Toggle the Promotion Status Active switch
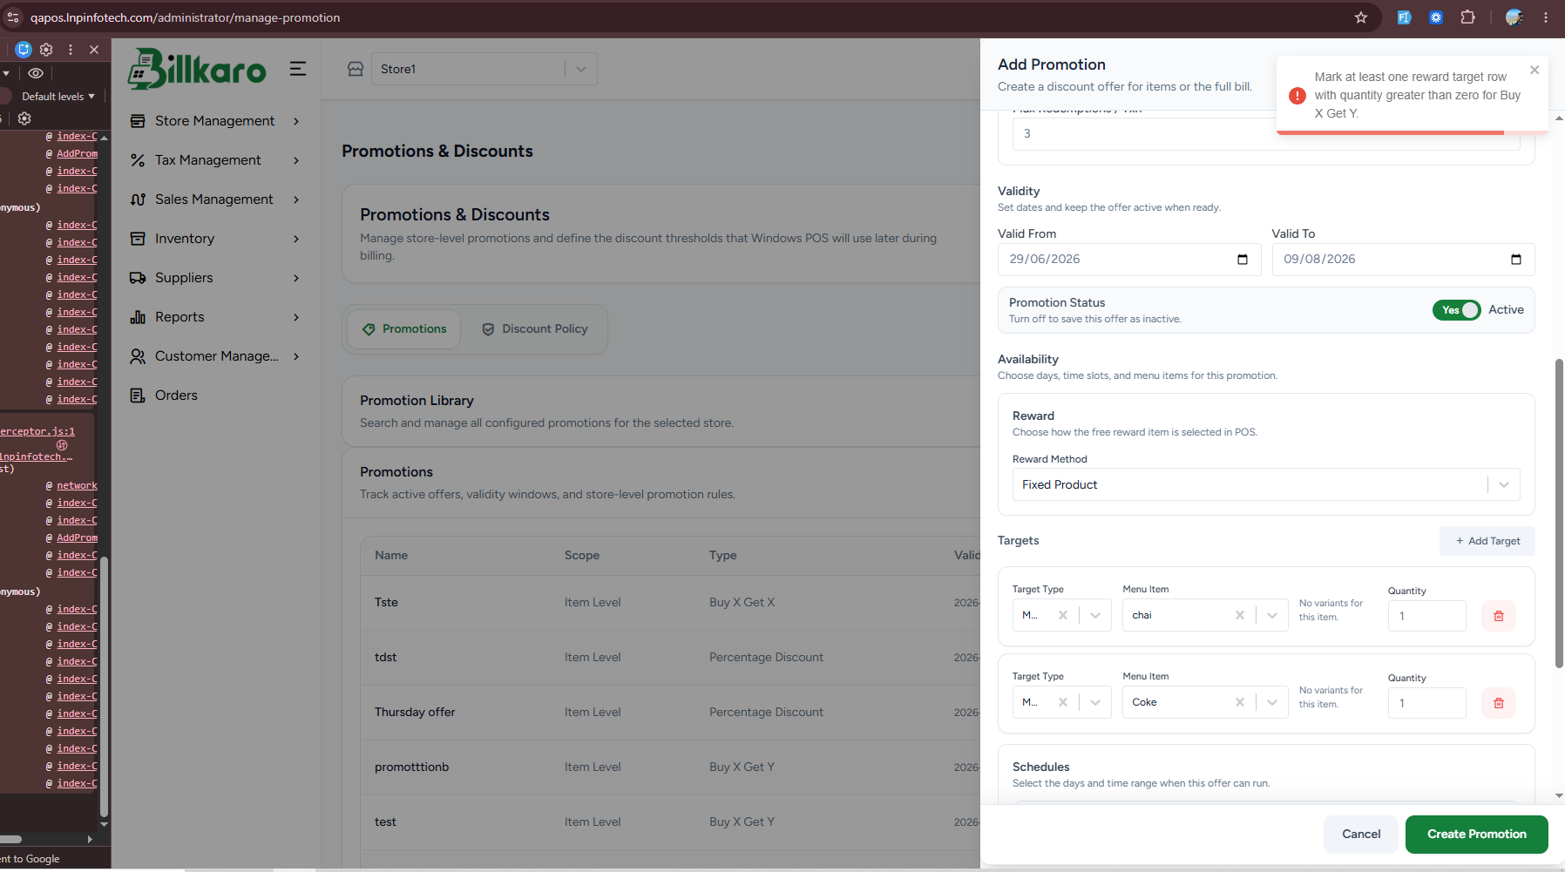This screenshot has height=872, width=1565. pyautogui.click(x=1456, y=310)
